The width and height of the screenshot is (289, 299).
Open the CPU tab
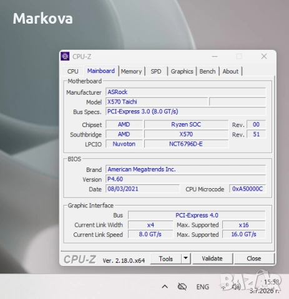pyautogui.click(x=72, y=72)
